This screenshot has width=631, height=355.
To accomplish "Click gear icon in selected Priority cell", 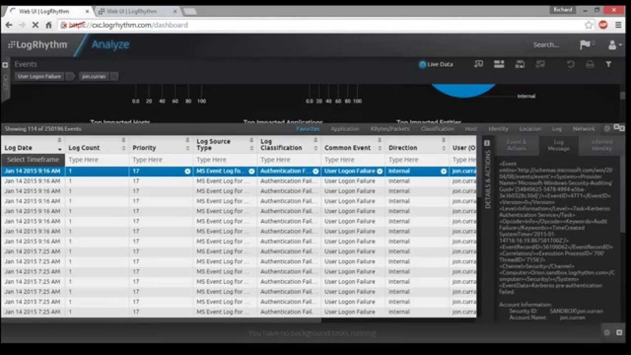I will pos(187,171).
